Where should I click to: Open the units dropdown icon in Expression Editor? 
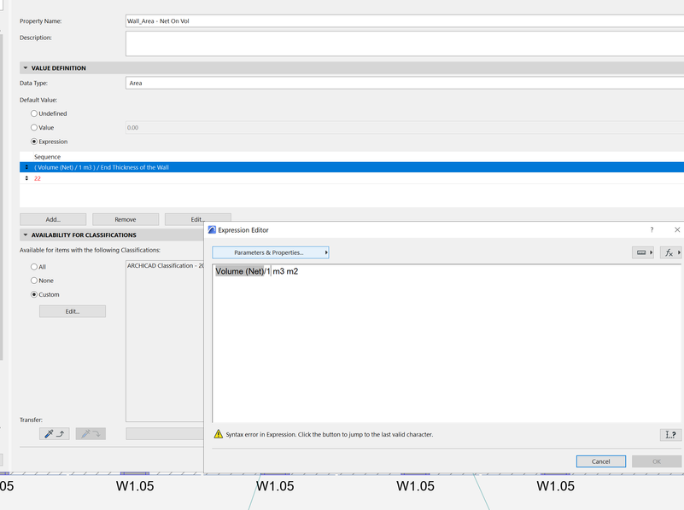[x=642, y=252]
